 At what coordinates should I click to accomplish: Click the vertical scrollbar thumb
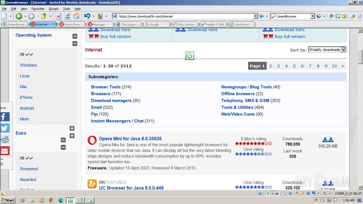360,57
